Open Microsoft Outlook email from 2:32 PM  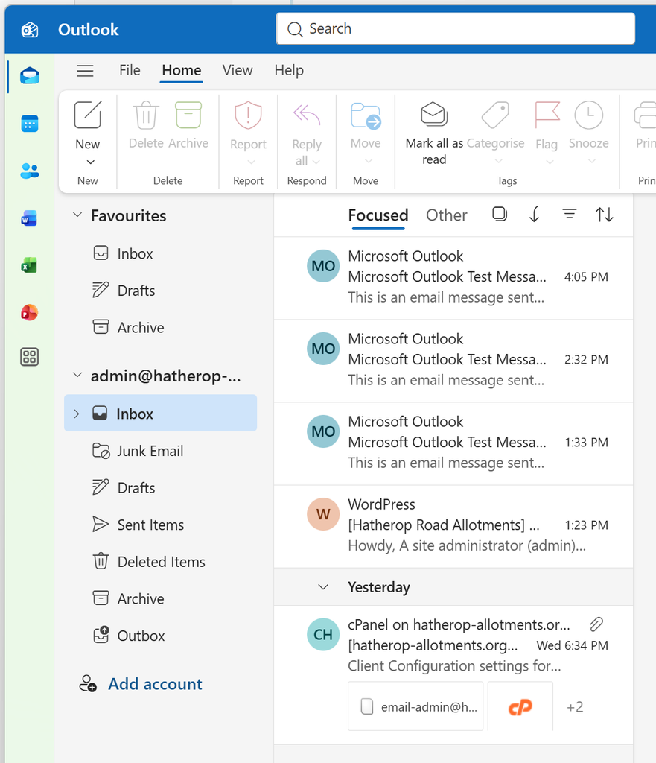(453, 361)
